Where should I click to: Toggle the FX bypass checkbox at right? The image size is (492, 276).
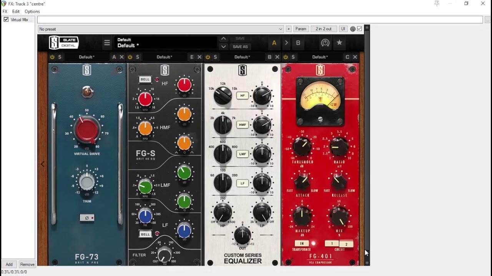tap(359, 29)
